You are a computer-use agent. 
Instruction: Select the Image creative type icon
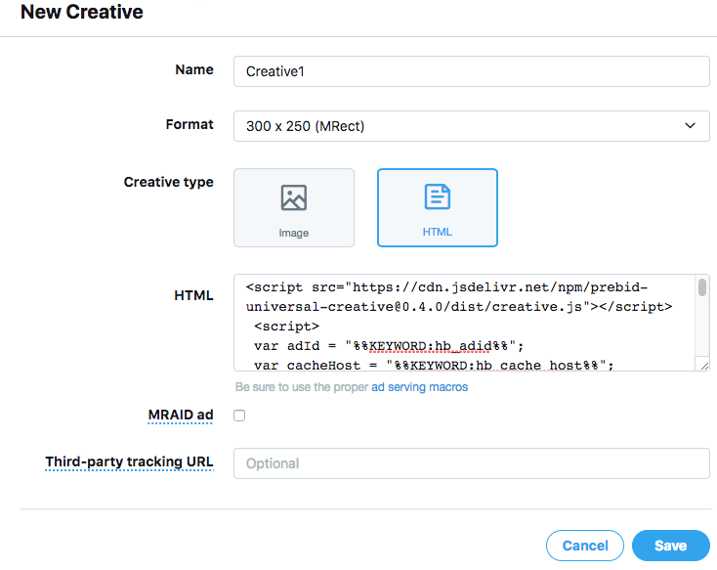point(293,197)
